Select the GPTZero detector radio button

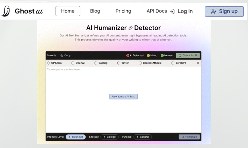point(49,63)
